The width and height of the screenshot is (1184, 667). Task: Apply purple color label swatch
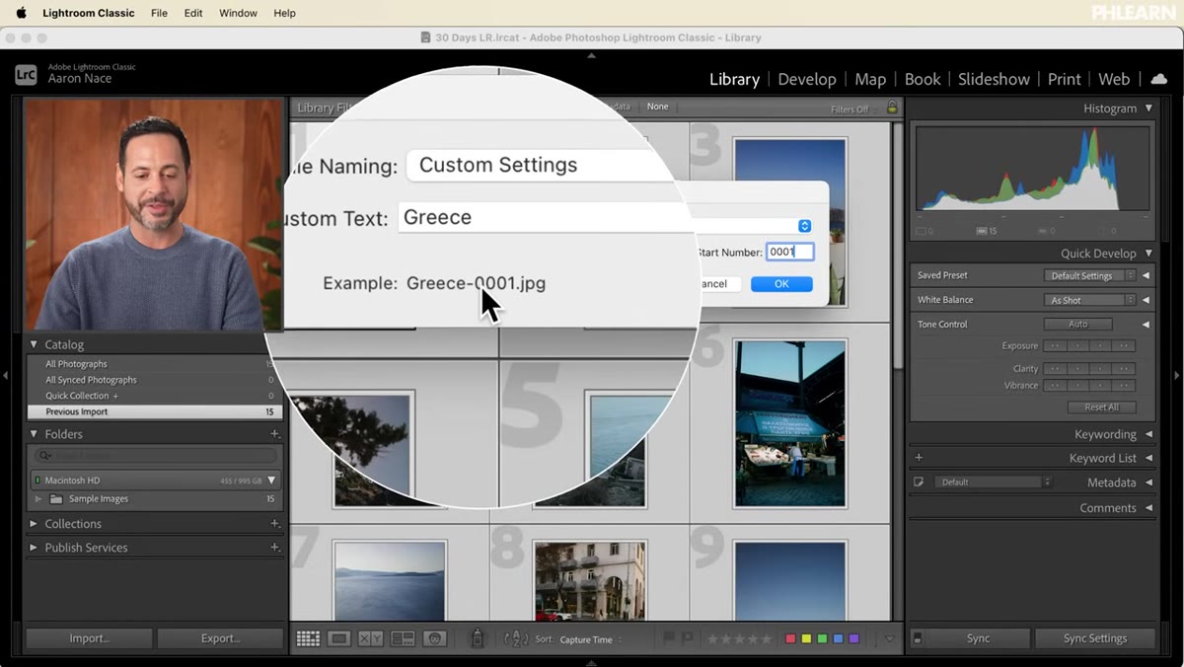point(853,639)
